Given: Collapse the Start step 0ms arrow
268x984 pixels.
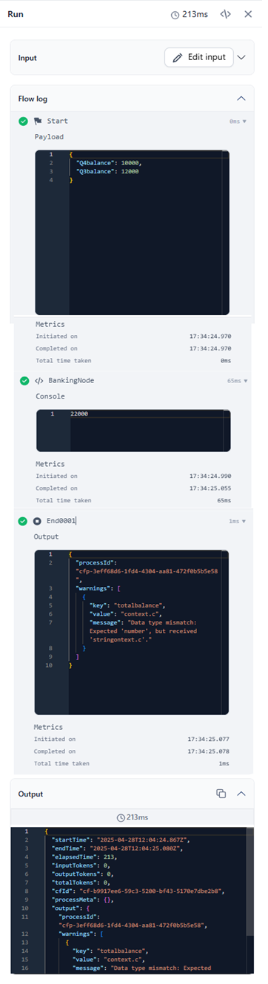Looking at the screenshot, I should pos(244,122).
